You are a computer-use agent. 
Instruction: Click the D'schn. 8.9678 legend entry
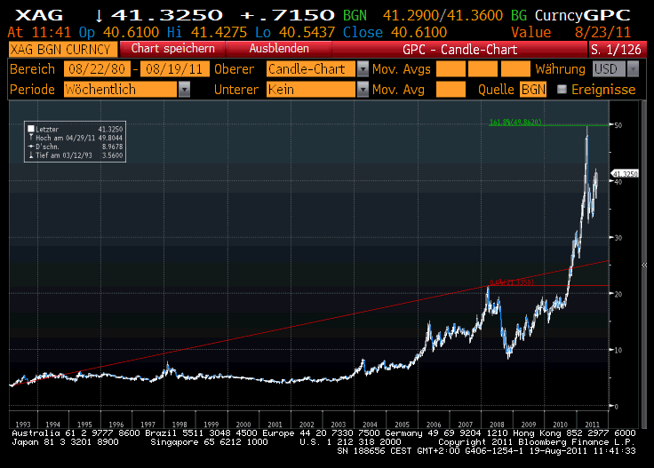coord(76,147)
